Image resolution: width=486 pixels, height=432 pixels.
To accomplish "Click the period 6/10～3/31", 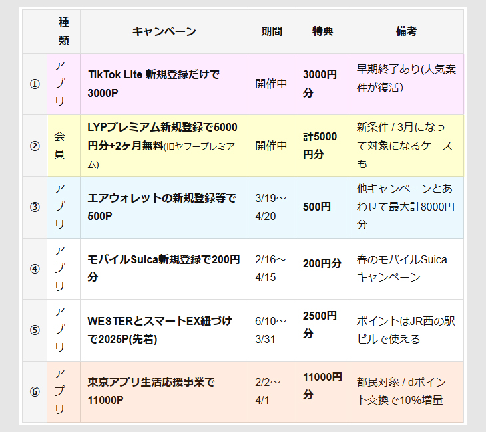I will click(270, 330).
